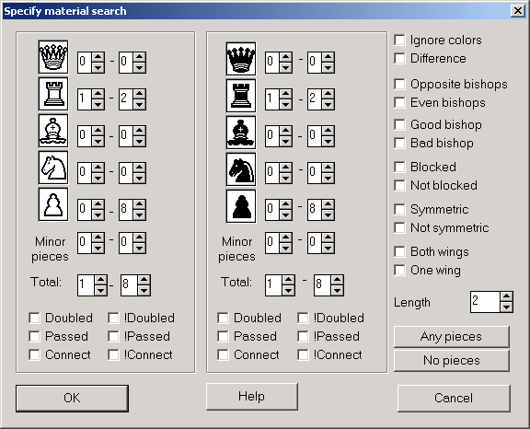Open Help for material search
Image resolution: width=530 pixels, height=429 pixels.
point(252,397)
